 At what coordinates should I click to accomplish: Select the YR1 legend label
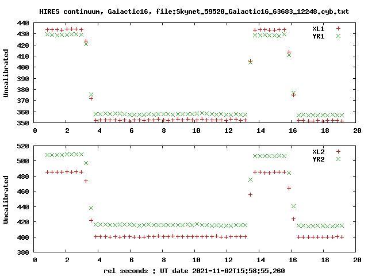click(318, 36)
